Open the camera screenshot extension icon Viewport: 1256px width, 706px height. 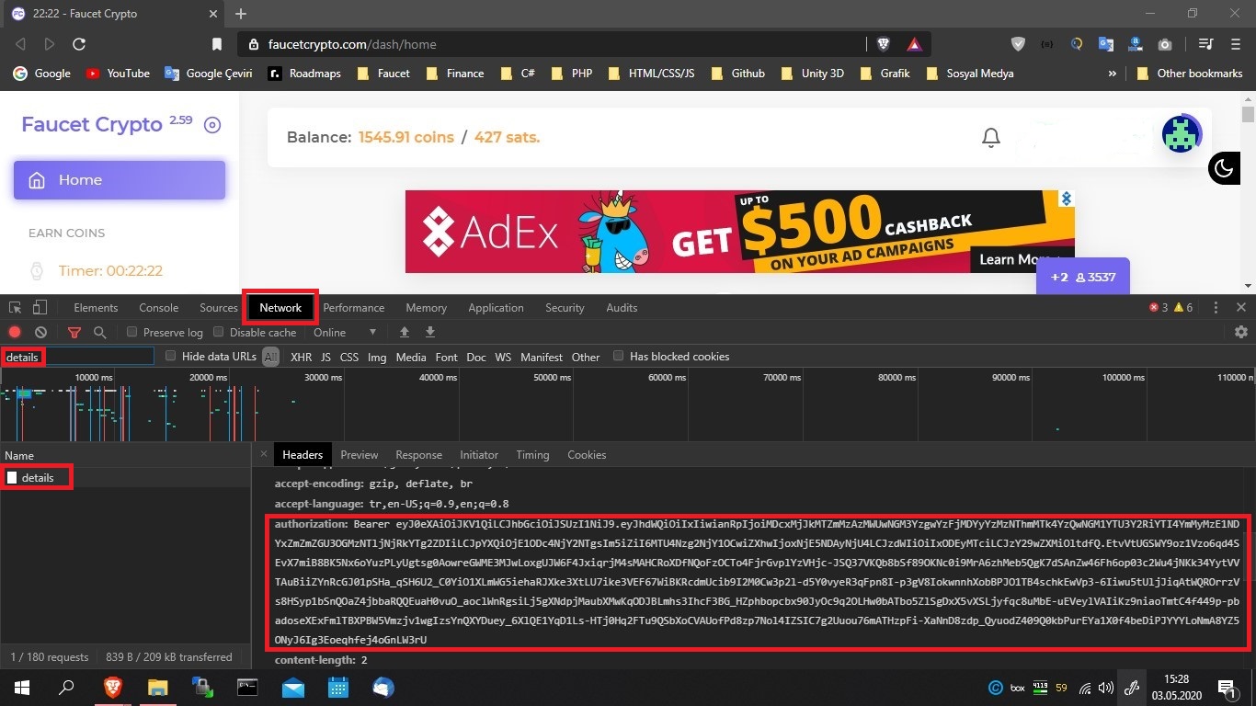[x=1165, y=44]
